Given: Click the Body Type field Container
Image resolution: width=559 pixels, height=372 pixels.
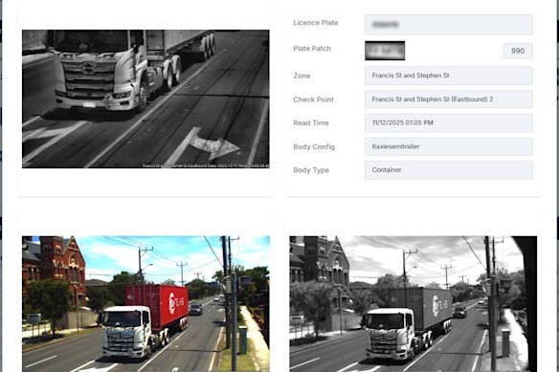Looking at the screenshot, I should click(449, 170).
